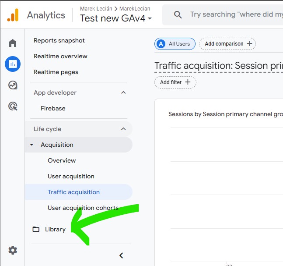Collapse the Life cycle section
This screenshot has height=266, width=283.
123,129
